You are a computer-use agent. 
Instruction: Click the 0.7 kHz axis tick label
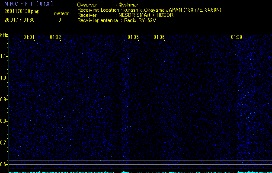pos(3,143)
